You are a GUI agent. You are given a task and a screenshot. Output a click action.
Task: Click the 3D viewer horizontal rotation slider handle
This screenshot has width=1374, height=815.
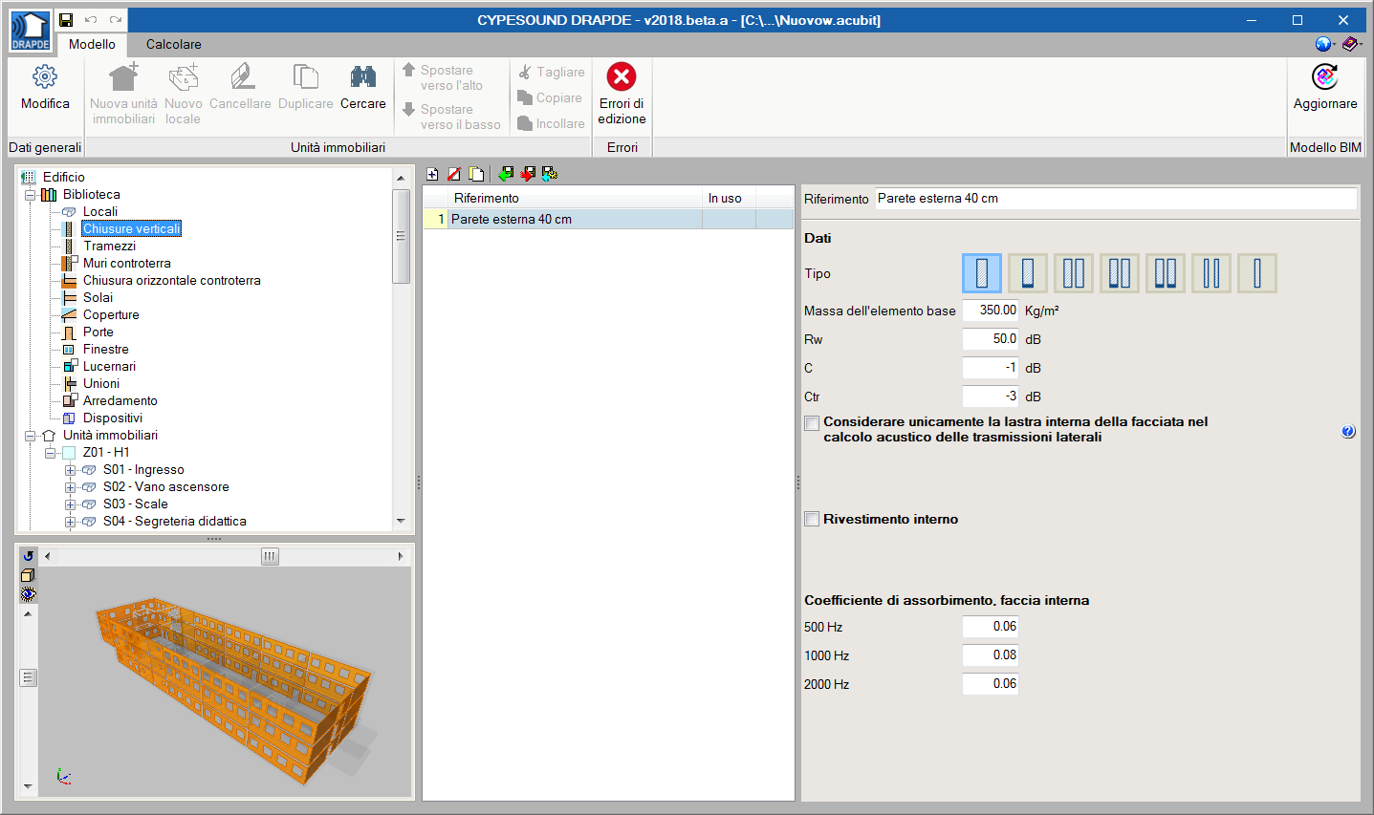click(271, 556)
